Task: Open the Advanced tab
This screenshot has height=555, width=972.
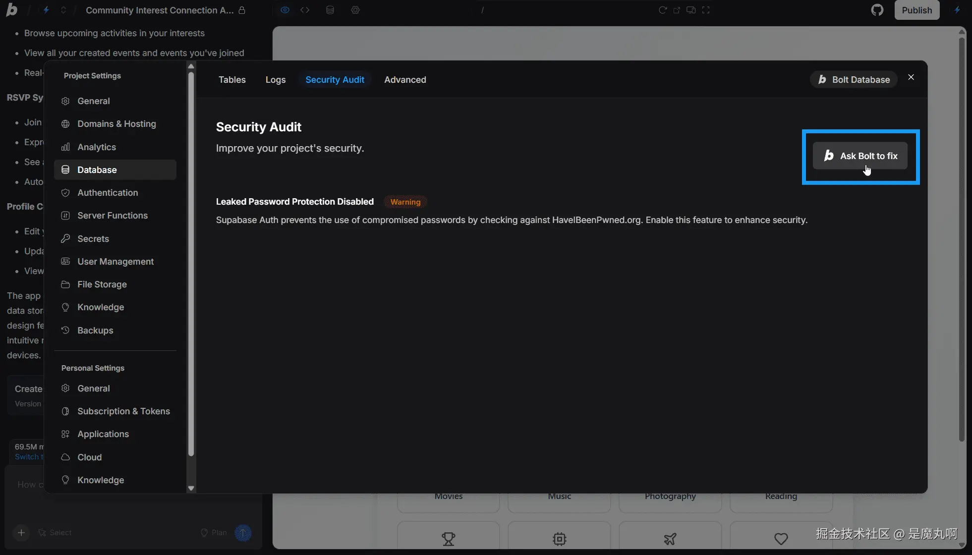Action: pyautogui.click(x=405, y=80)
